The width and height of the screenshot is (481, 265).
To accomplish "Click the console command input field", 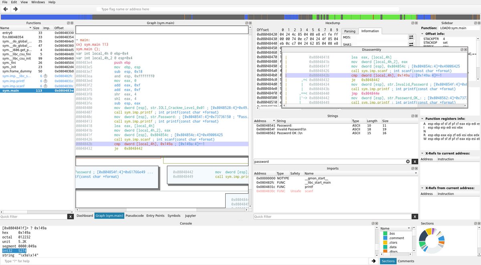I will tap(185, 261).
